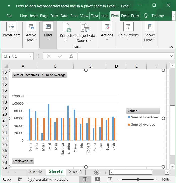Open the File menu tab

[9, 16]
